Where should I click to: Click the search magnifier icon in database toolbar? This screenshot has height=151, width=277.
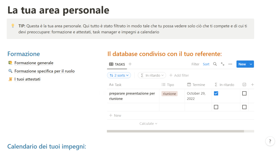tap(215, 64)
